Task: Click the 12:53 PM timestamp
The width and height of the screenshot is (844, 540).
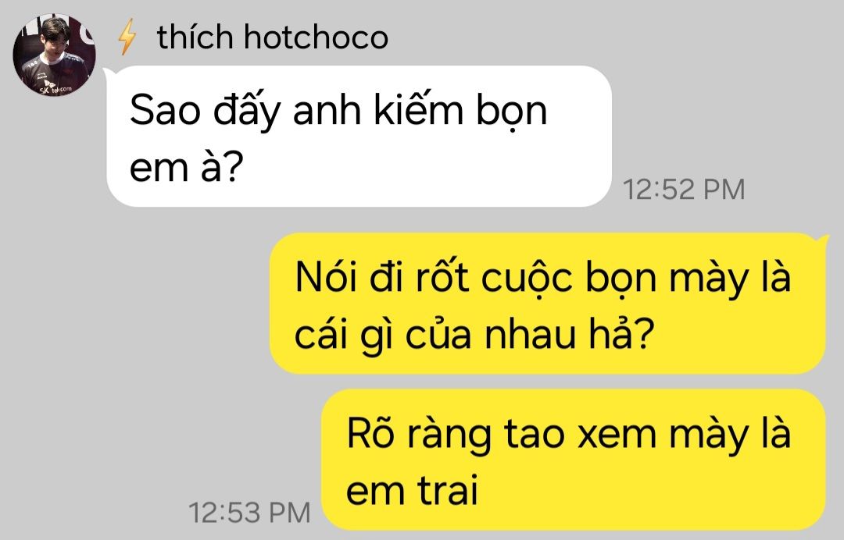Action: [250, 512]
